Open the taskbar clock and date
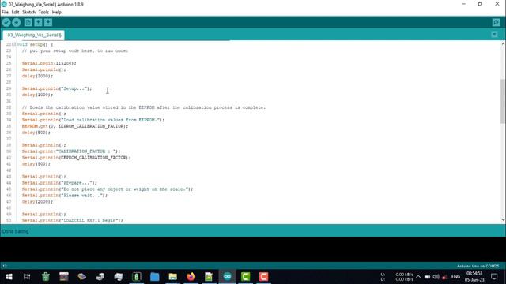 pos(474,277)
